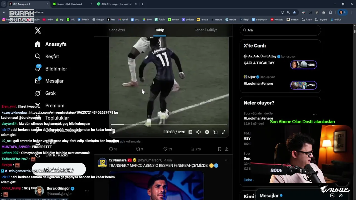Viewport: 356px width, 200px height.
Task: Open video playback settings gear
Action: point(207,132)
